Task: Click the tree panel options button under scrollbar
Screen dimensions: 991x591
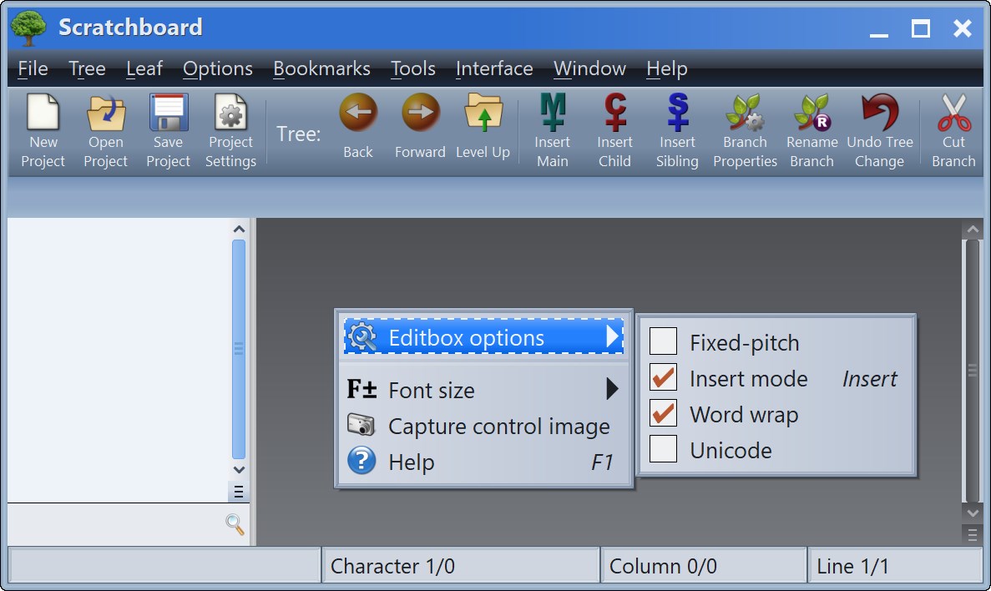Action: coord(238,492)
